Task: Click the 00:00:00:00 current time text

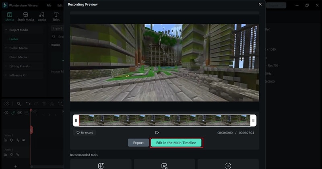Action: pos(225,133)
